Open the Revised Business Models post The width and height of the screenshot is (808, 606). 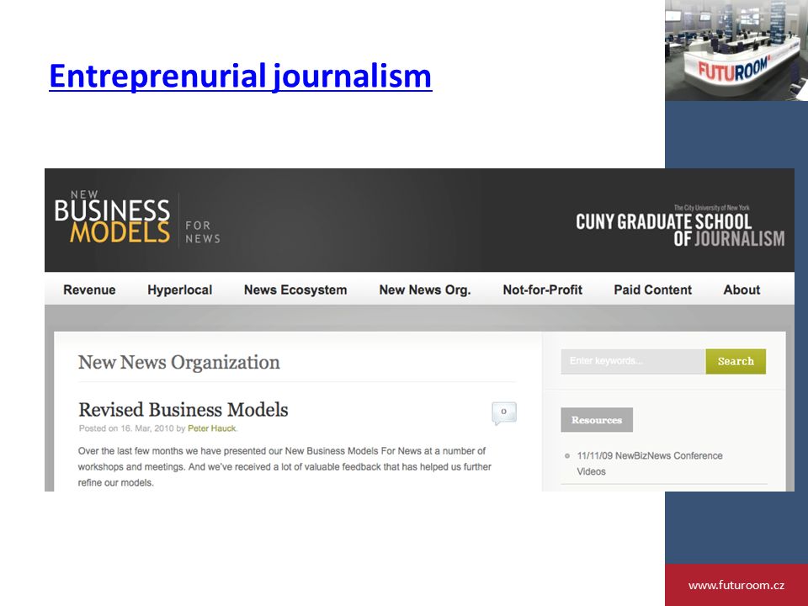pyautogui.click(x=183, y=410)
